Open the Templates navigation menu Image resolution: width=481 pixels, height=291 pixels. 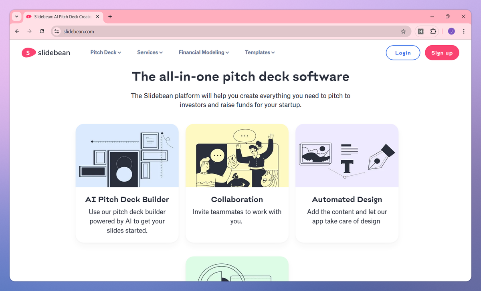coord(259,52)
